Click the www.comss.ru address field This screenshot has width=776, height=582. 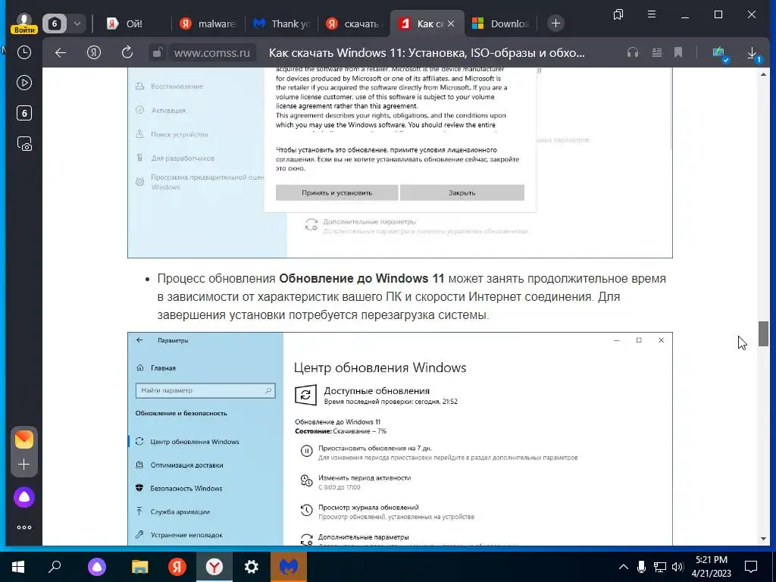point(212,52)
